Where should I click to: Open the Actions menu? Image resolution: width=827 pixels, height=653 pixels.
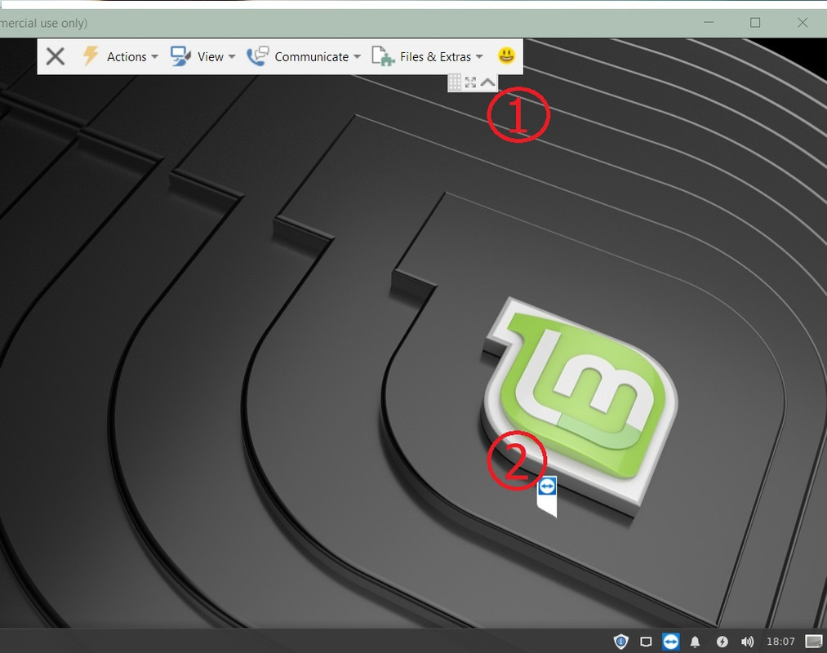point(120,56)
